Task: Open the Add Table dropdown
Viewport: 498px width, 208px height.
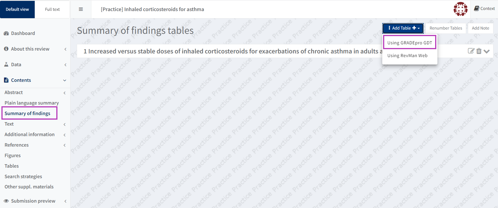Action: [x=403, y=28]
